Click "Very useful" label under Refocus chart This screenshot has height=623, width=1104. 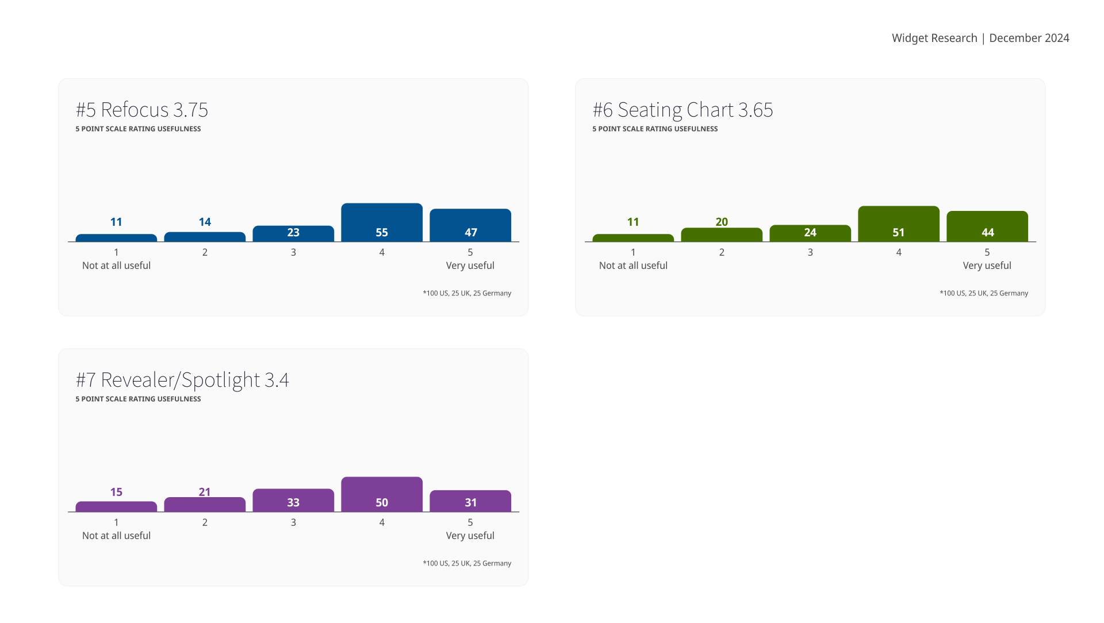tap(470, 266)
